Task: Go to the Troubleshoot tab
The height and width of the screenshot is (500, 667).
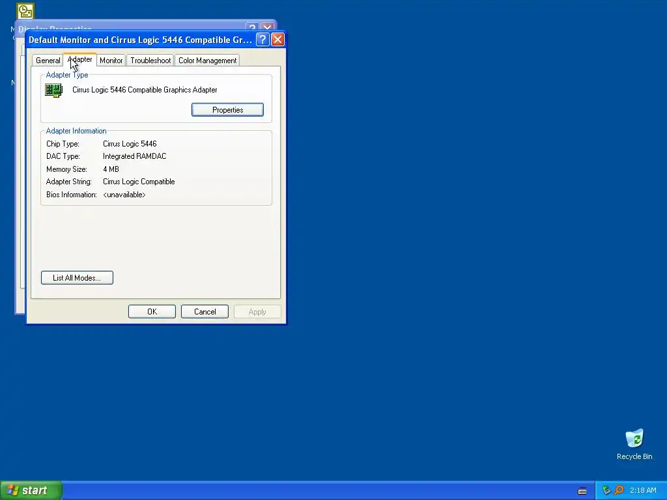Action: 150,61
